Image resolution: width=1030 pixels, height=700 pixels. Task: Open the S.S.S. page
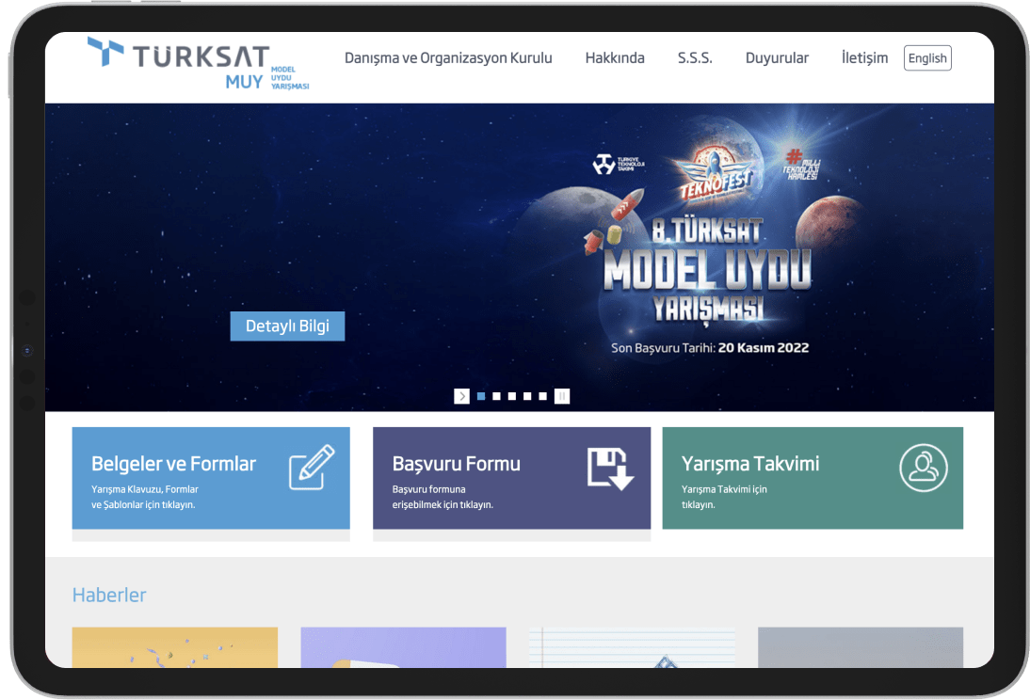695,57
